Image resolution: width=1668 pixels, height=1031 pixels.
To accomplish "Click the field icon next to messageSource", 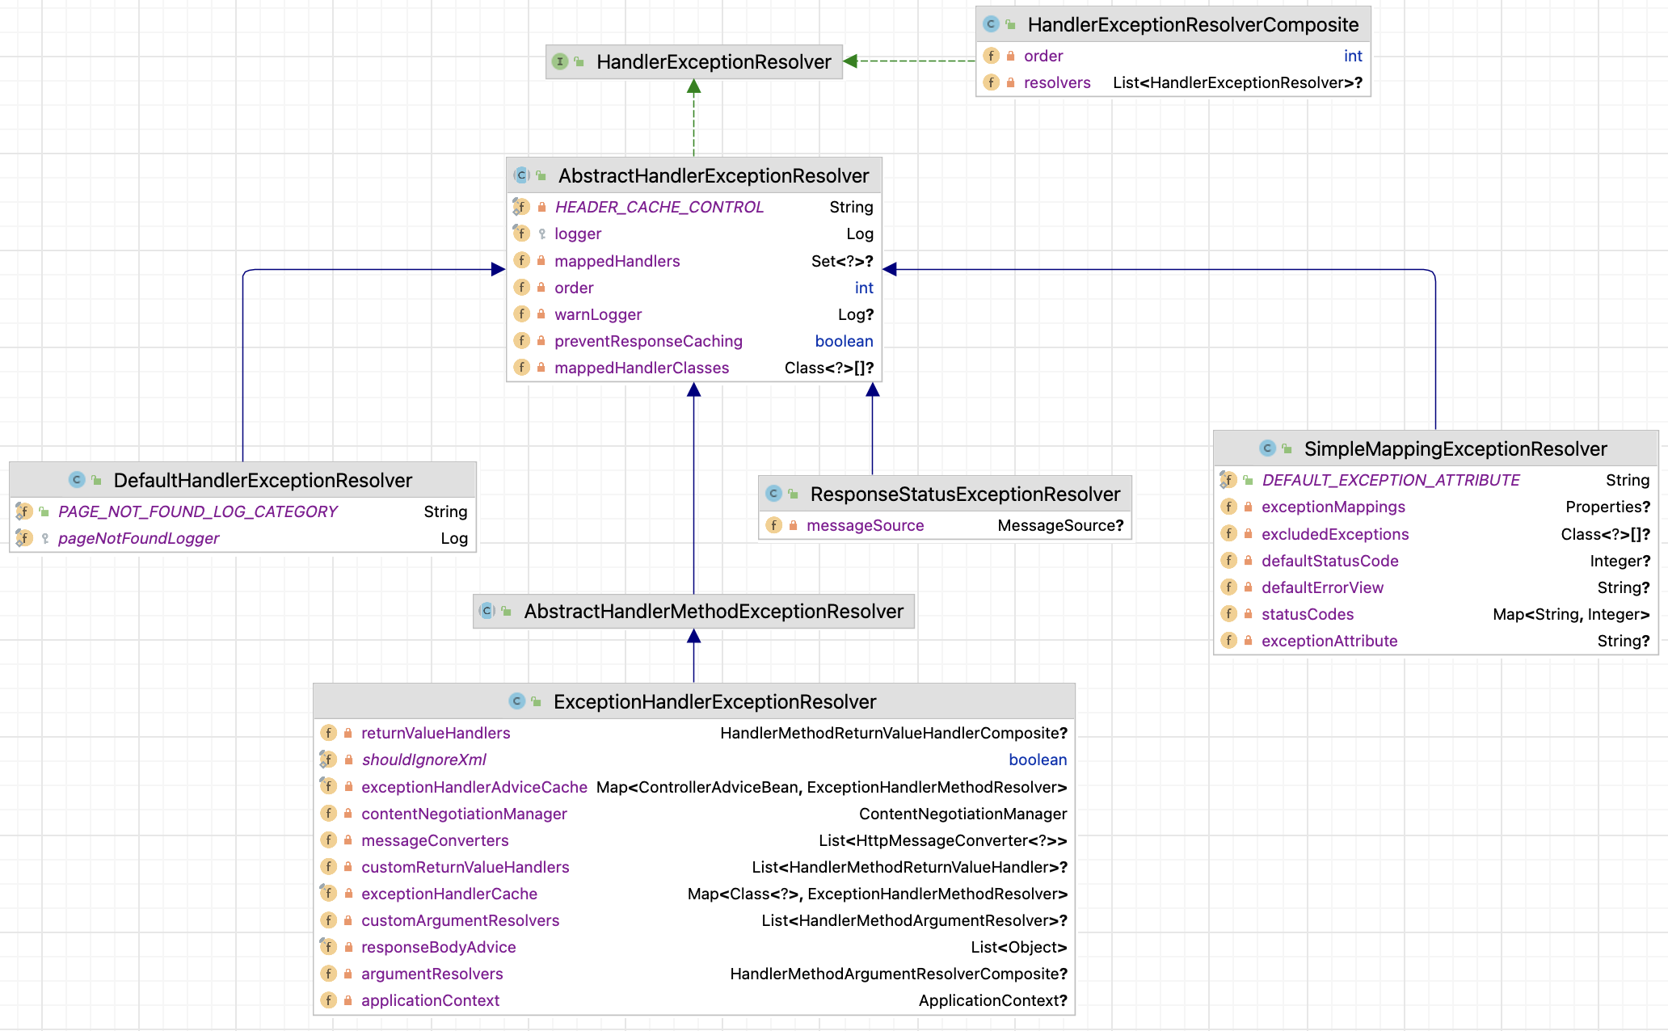I will point(773,525).
